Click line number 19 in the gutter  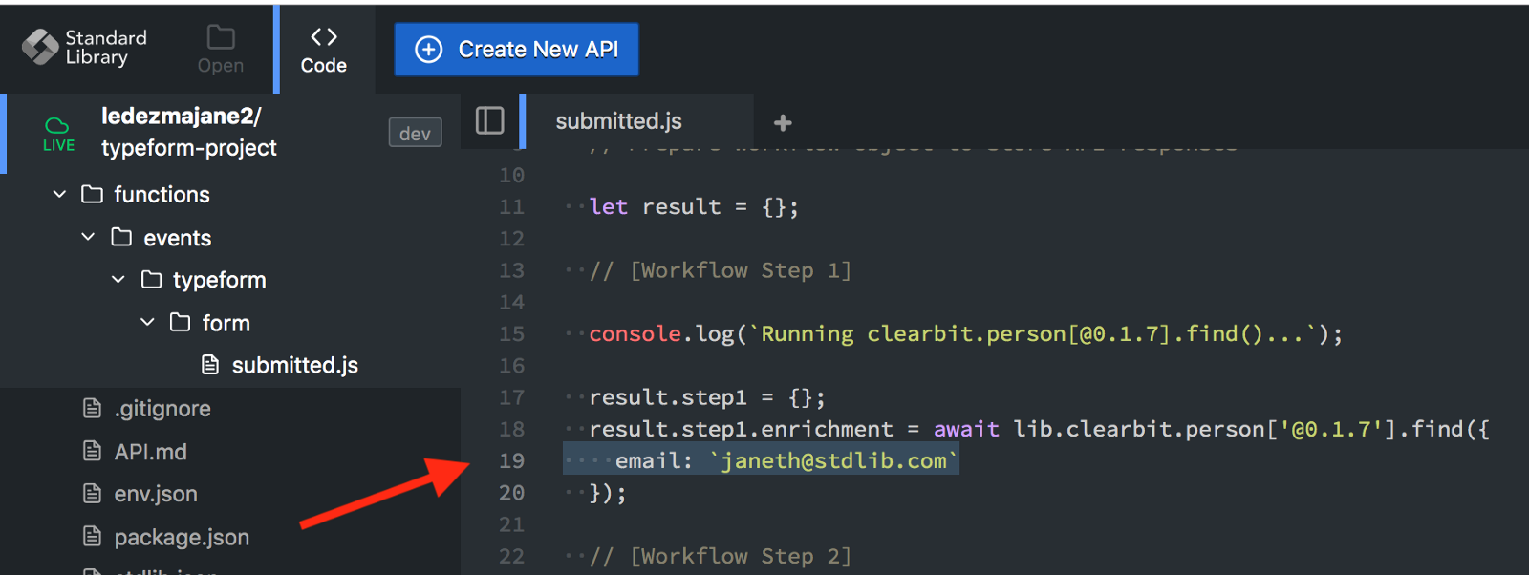tap(512, 461)
